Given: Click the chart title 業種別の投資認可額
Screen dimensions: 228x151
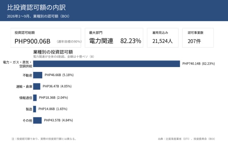Looking at the screenshot, I should pyautogui.click(x=53, y=52).
